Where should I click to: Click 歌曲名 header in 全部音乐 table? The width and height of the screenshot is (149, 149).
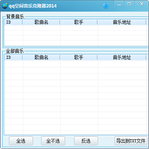(41, 57)
